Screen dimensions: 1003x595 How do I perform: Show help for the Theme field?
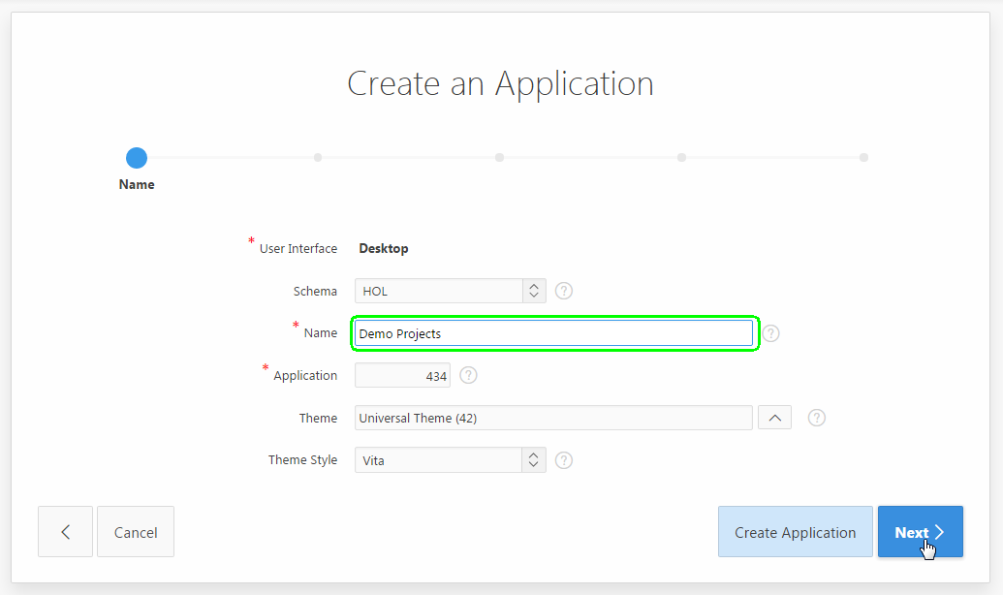click(x=817, y=418)
